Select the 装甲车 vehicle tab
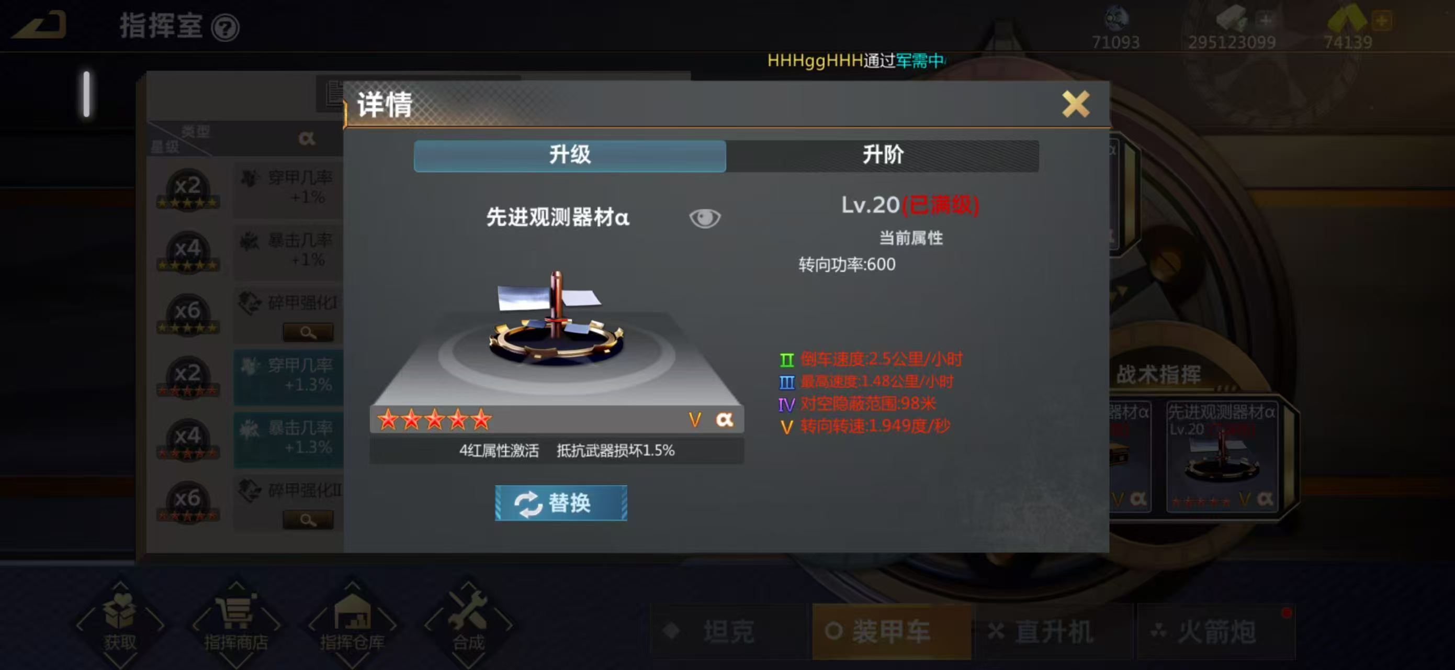 pos(892,631)
